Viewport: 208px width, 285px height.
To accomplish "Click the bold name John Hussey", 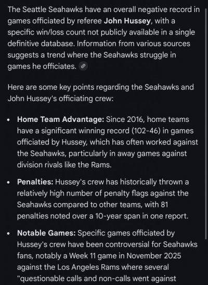I will (127, 21).
